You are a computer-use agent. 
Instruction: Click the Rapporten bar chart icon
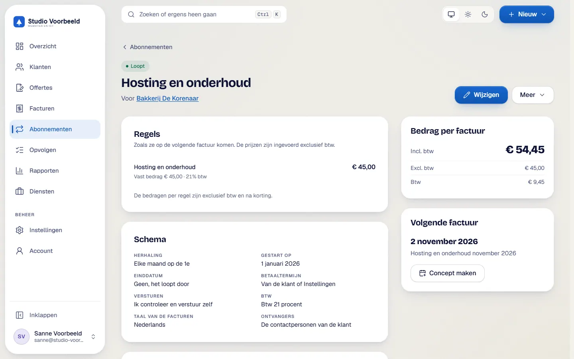(20, 171)
